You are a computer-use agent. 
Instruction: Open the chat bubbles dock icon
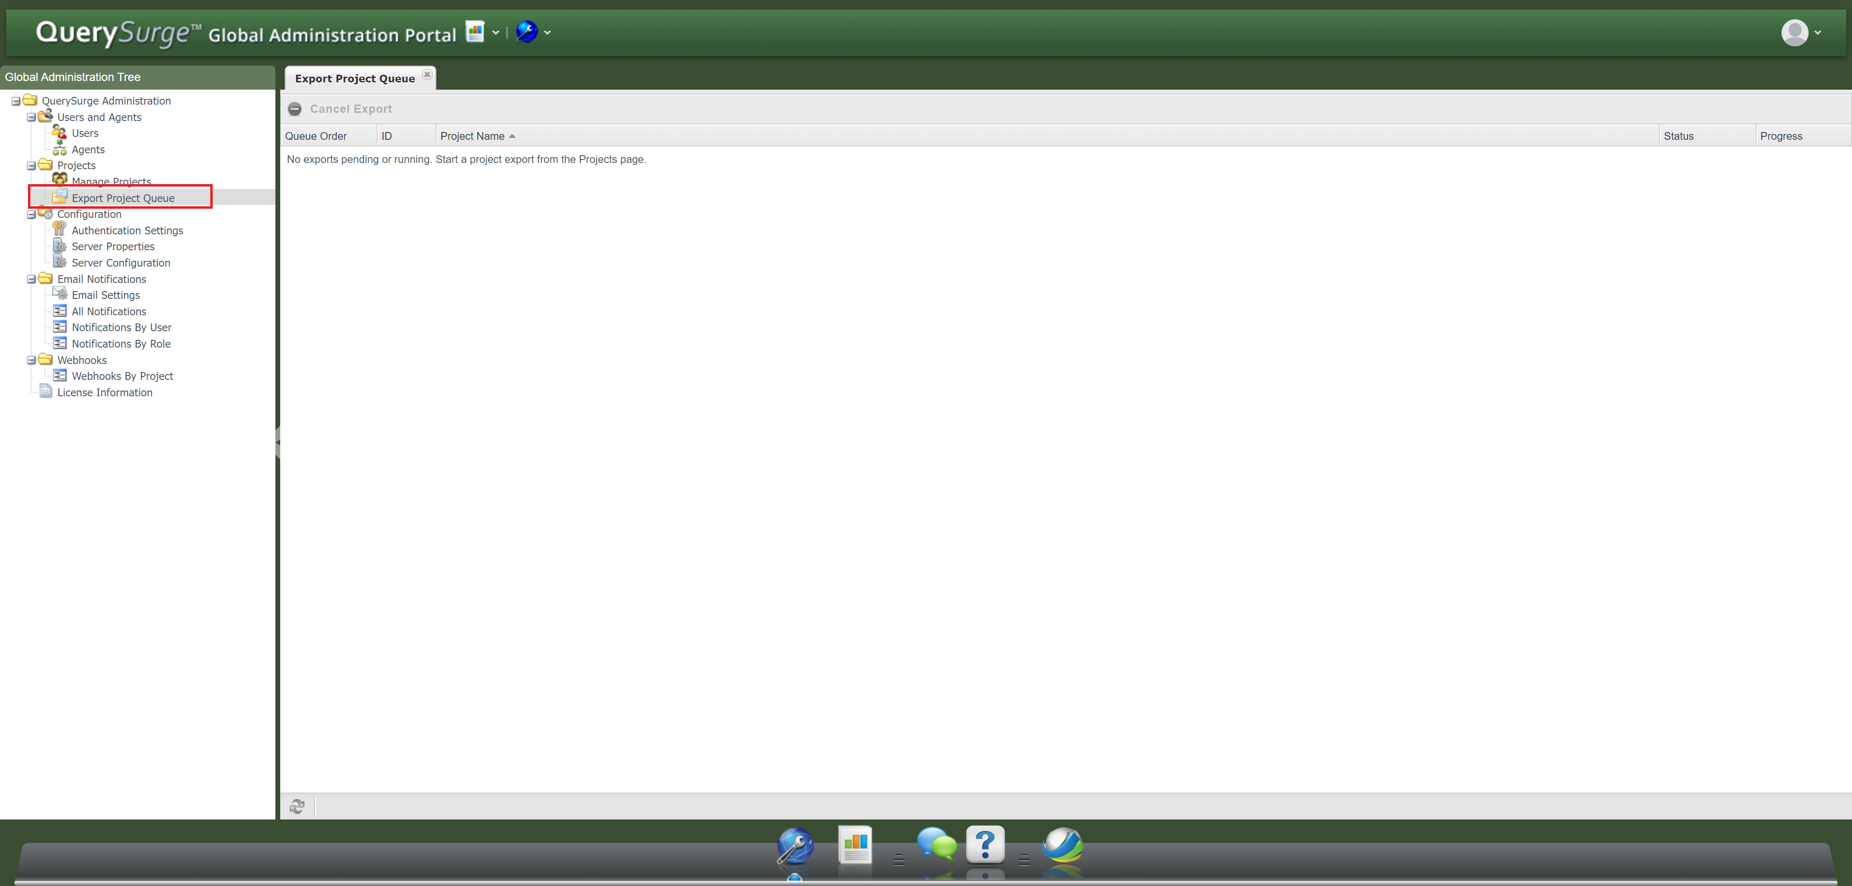coord(936,845)
